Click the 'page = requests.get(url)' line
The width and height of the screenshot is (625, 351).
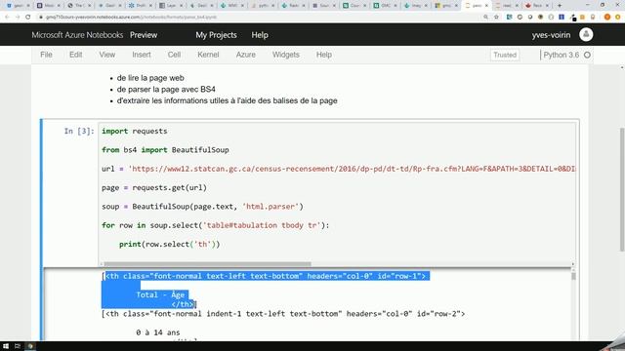[x=154, y=187]
